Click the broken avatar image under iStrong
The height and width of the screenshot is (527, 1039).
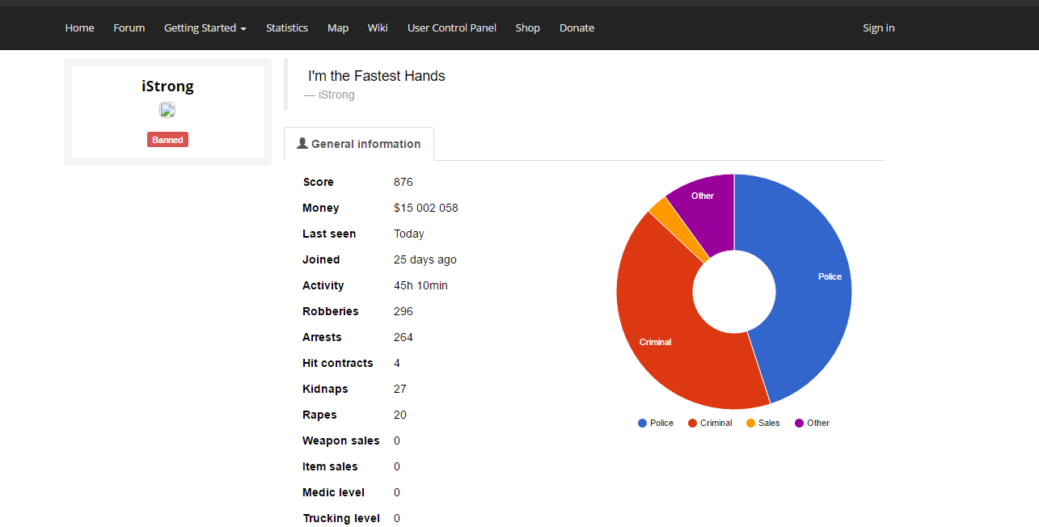(167, 110)
